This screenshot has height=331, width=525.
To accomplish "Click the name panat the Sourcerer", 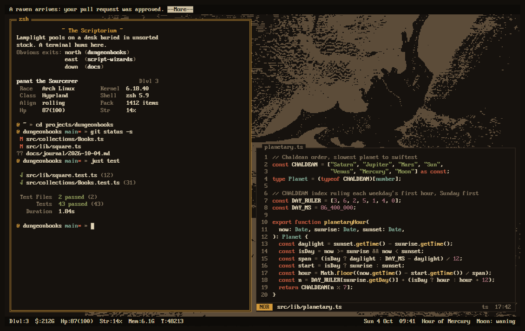I will [47, 81].
